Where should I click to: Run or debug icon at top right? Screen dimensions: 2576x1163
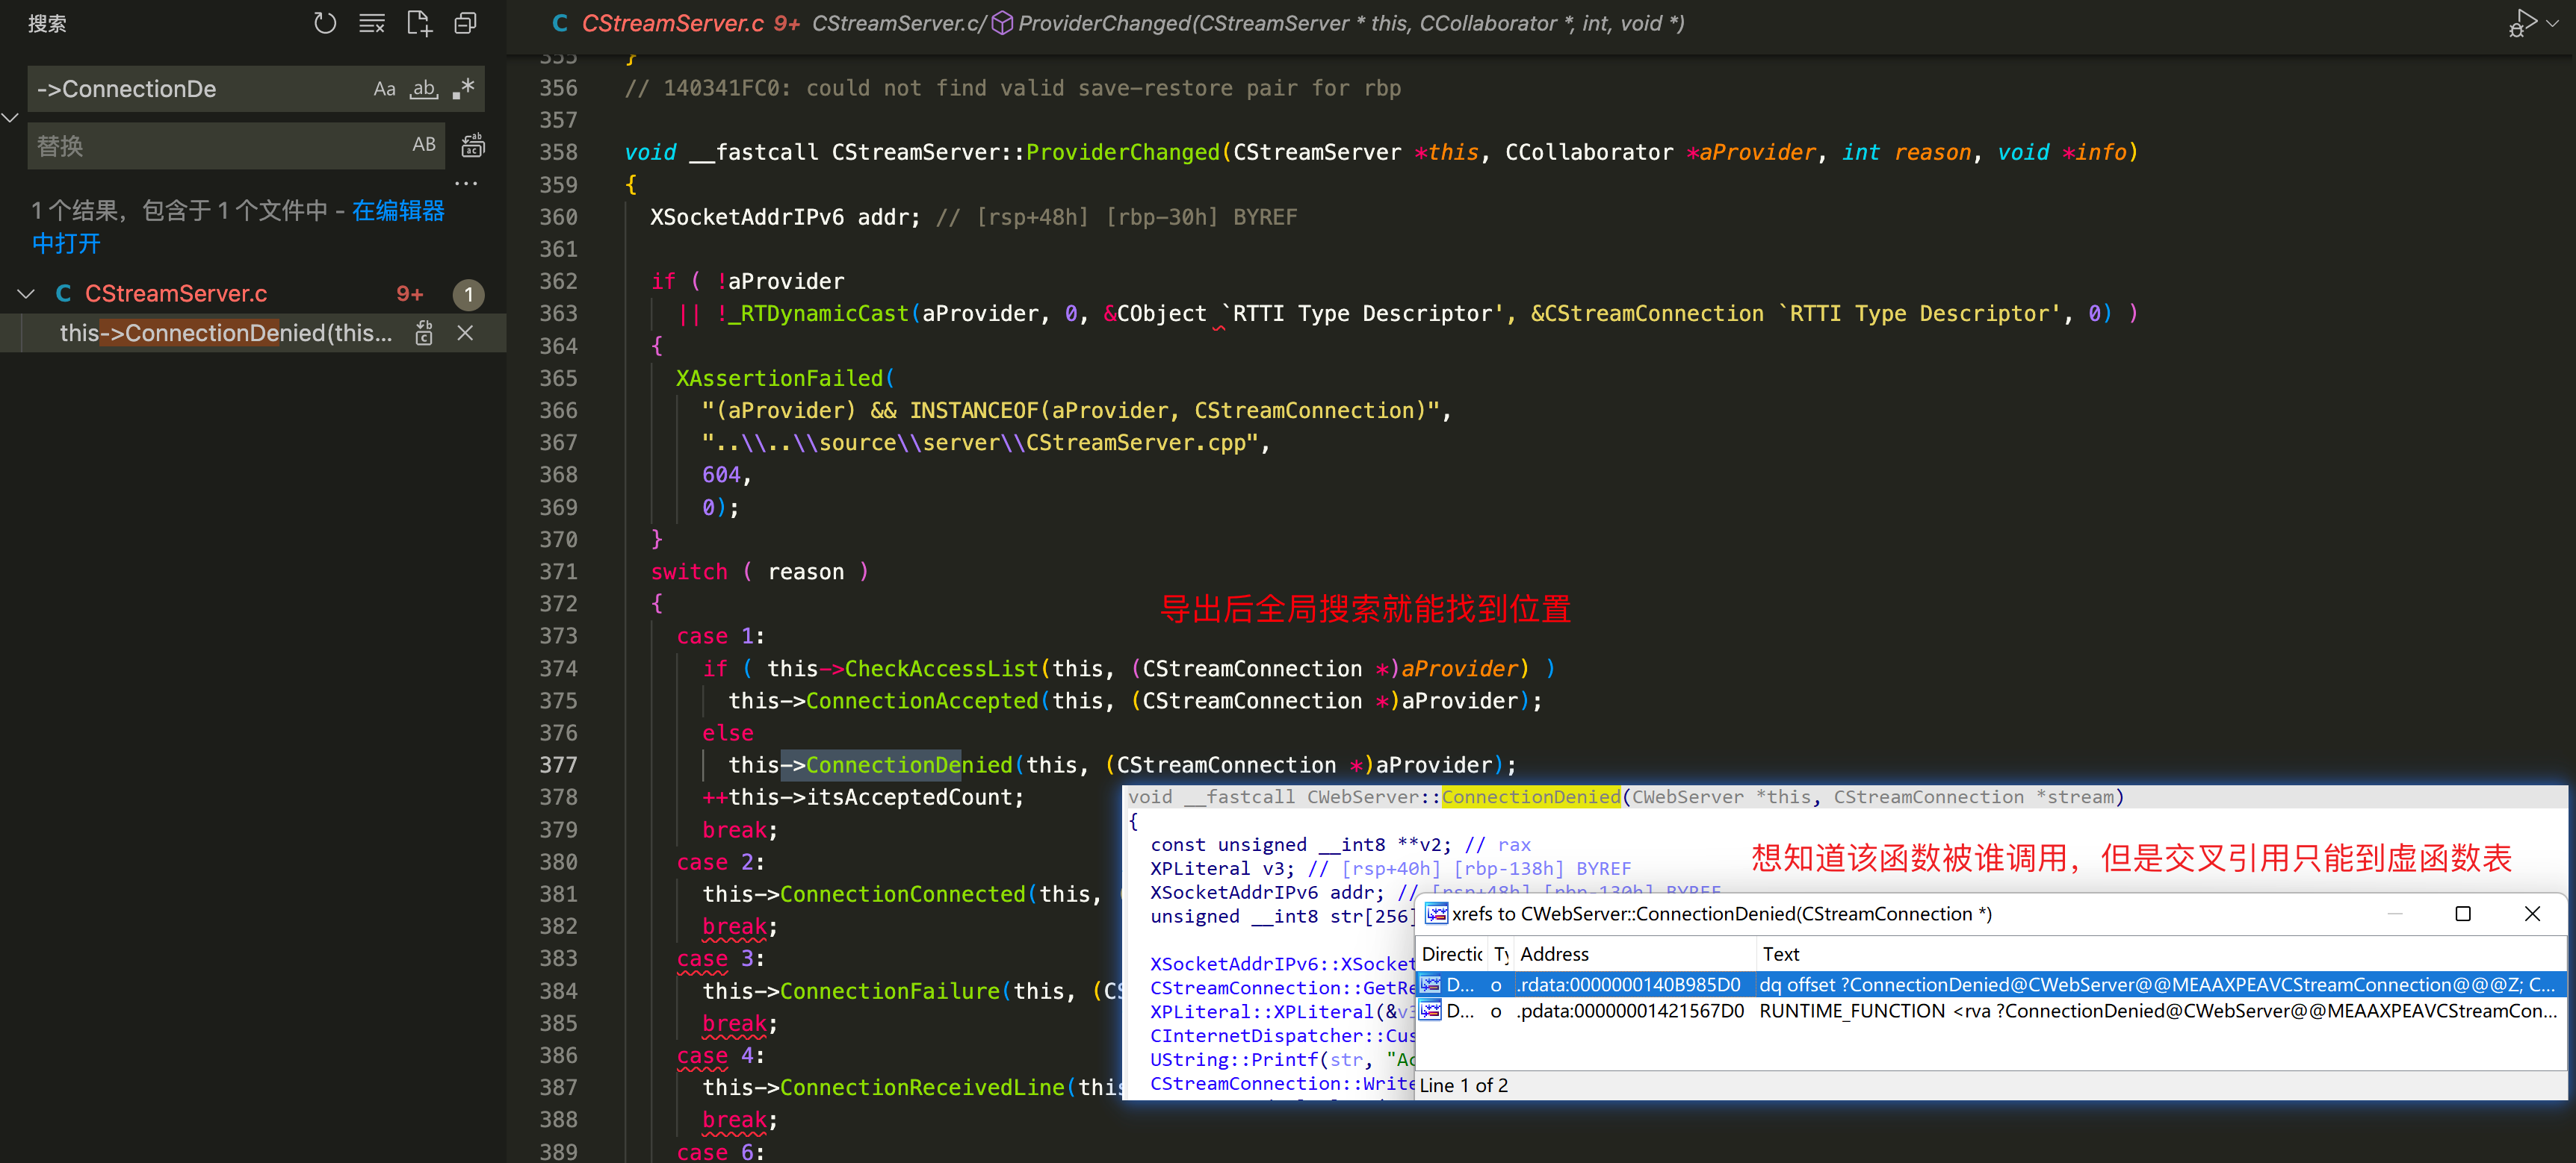coord(2522,23)
